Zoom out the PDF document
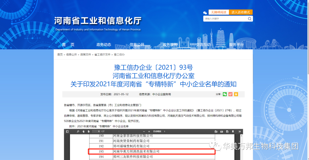Image resolution: width=309 pixels, height=160 pixels. (144, 132)
